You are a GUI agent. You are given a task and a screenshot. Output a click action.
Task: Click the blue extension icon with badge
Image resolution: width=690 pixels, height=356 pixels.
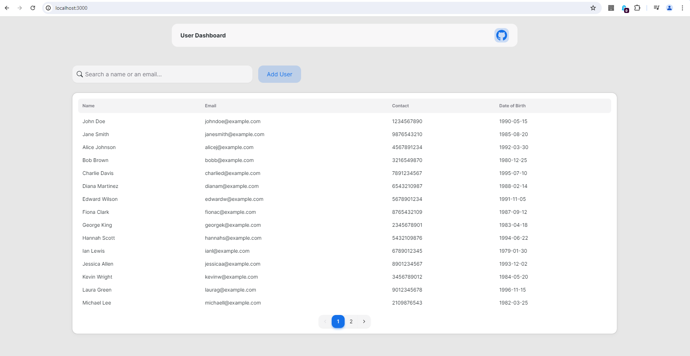click(x=625, y=8)
